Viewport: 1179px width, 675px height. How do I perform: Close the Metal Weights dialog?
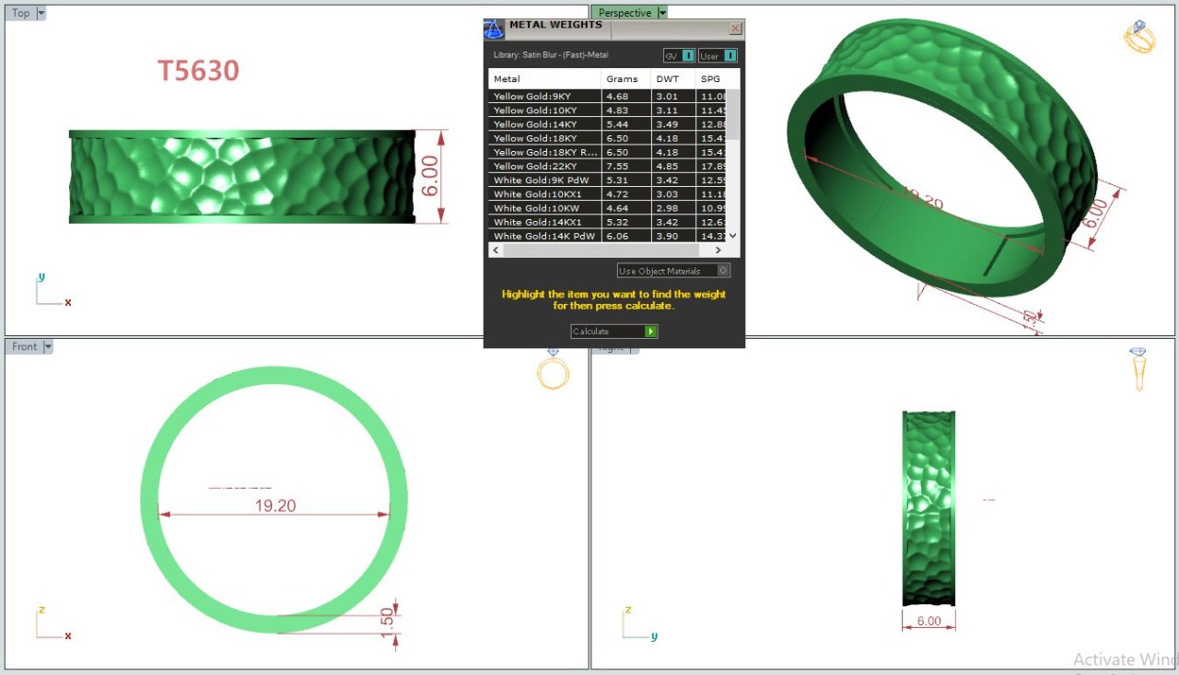tap(735, 29)
